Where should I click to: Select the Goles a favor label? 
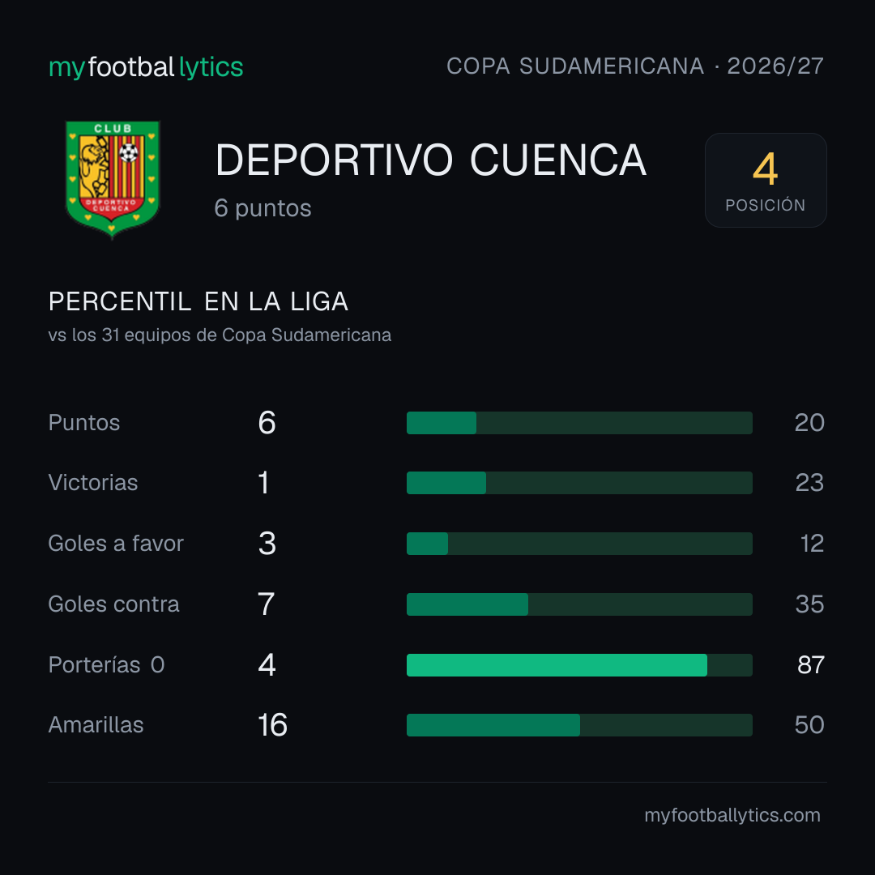[x=116, y=544]
